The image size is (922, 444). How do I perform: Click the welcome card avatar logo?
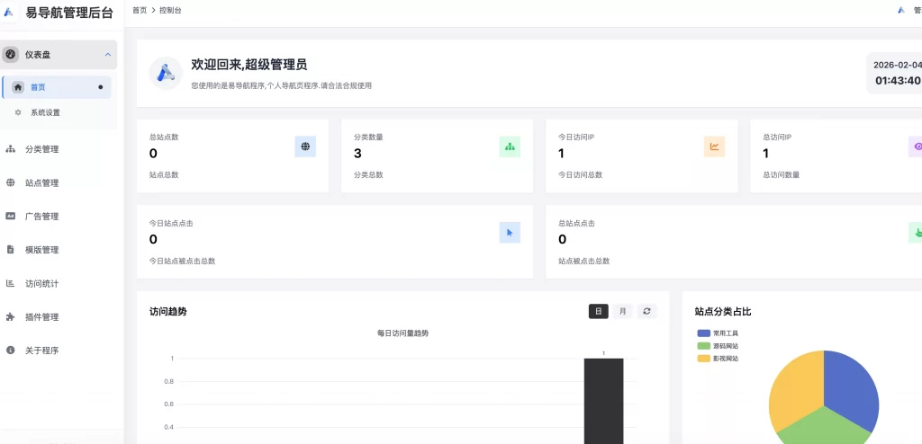(x=166, y=73)
